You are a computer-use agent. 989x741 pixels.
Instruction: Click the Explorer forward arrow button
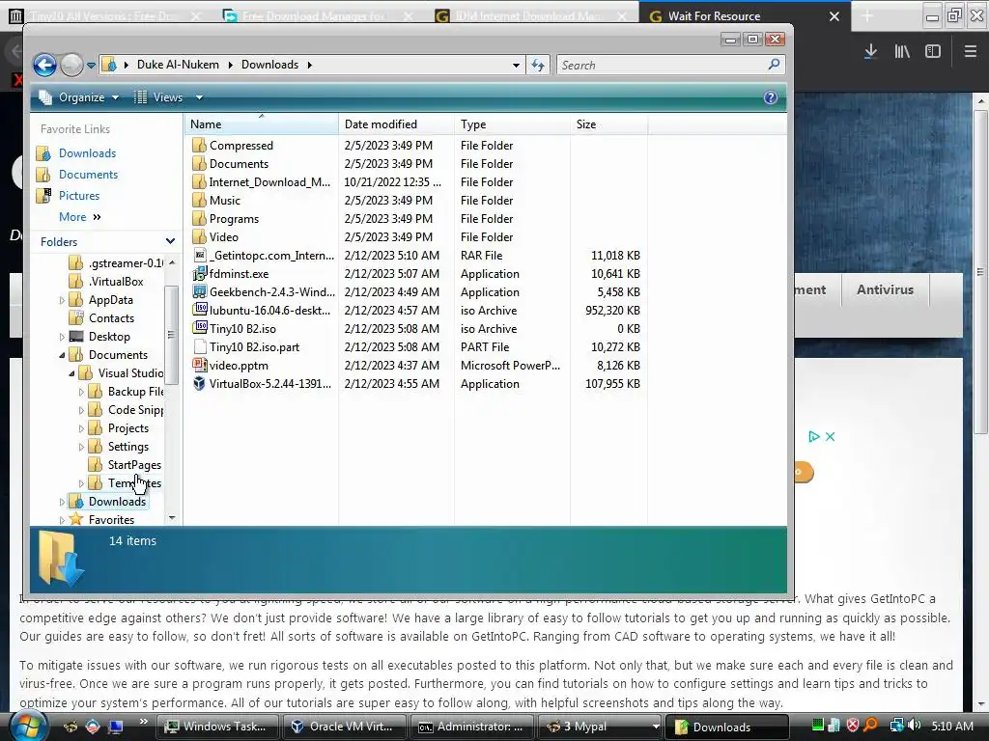(71, 65)
